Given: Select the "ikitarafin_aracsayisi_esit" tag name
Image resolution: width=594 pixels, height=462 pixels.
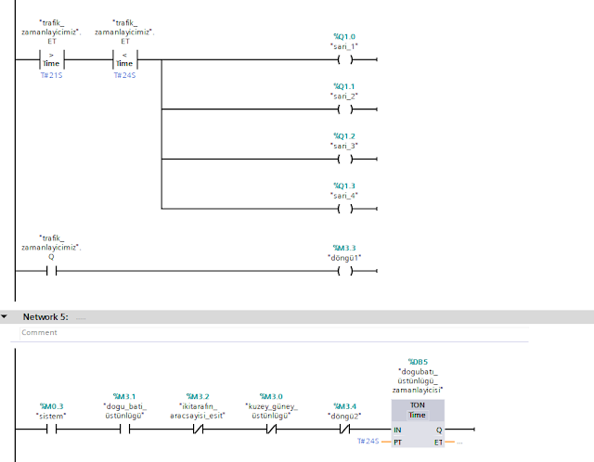Looking at the screenshot, I should (x=198, y=411).
